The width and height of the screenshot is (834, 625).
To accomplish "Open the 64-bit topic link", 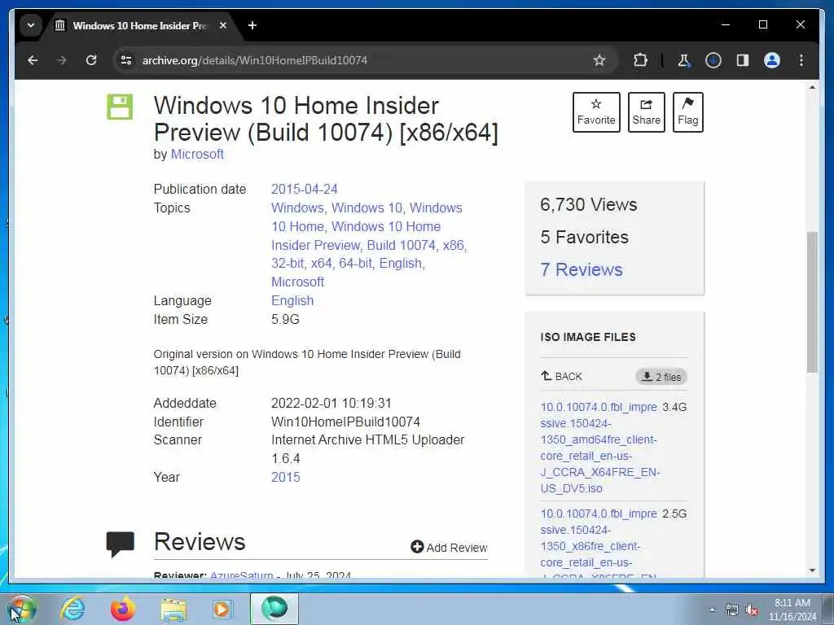I will (x=355, y=264).
